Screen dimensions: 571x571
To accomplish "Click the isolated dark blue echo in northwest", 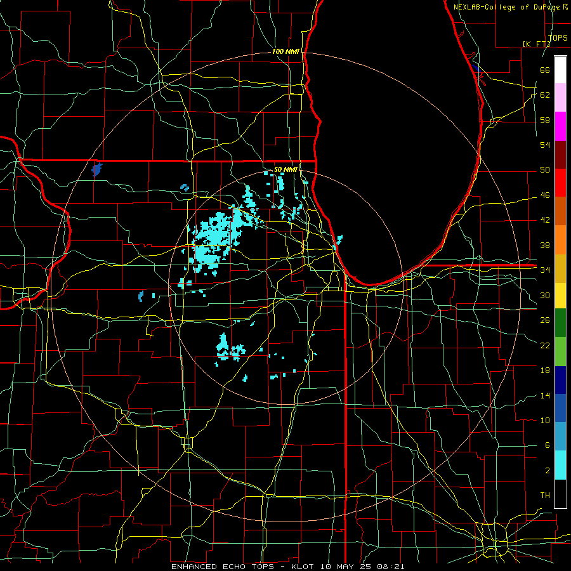I will 96,169.
